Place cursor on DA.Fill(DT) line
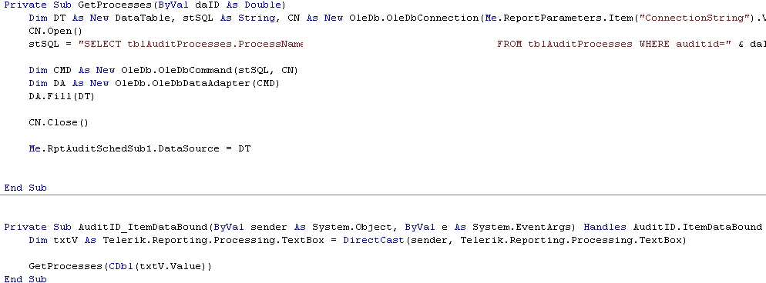This screenshot has height=283, width=766. point(62,96)
